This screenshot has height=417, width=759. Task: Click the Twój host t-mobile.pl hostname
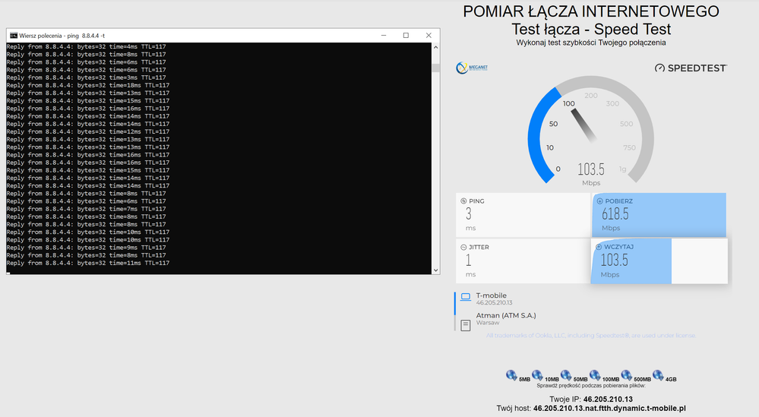610,409
